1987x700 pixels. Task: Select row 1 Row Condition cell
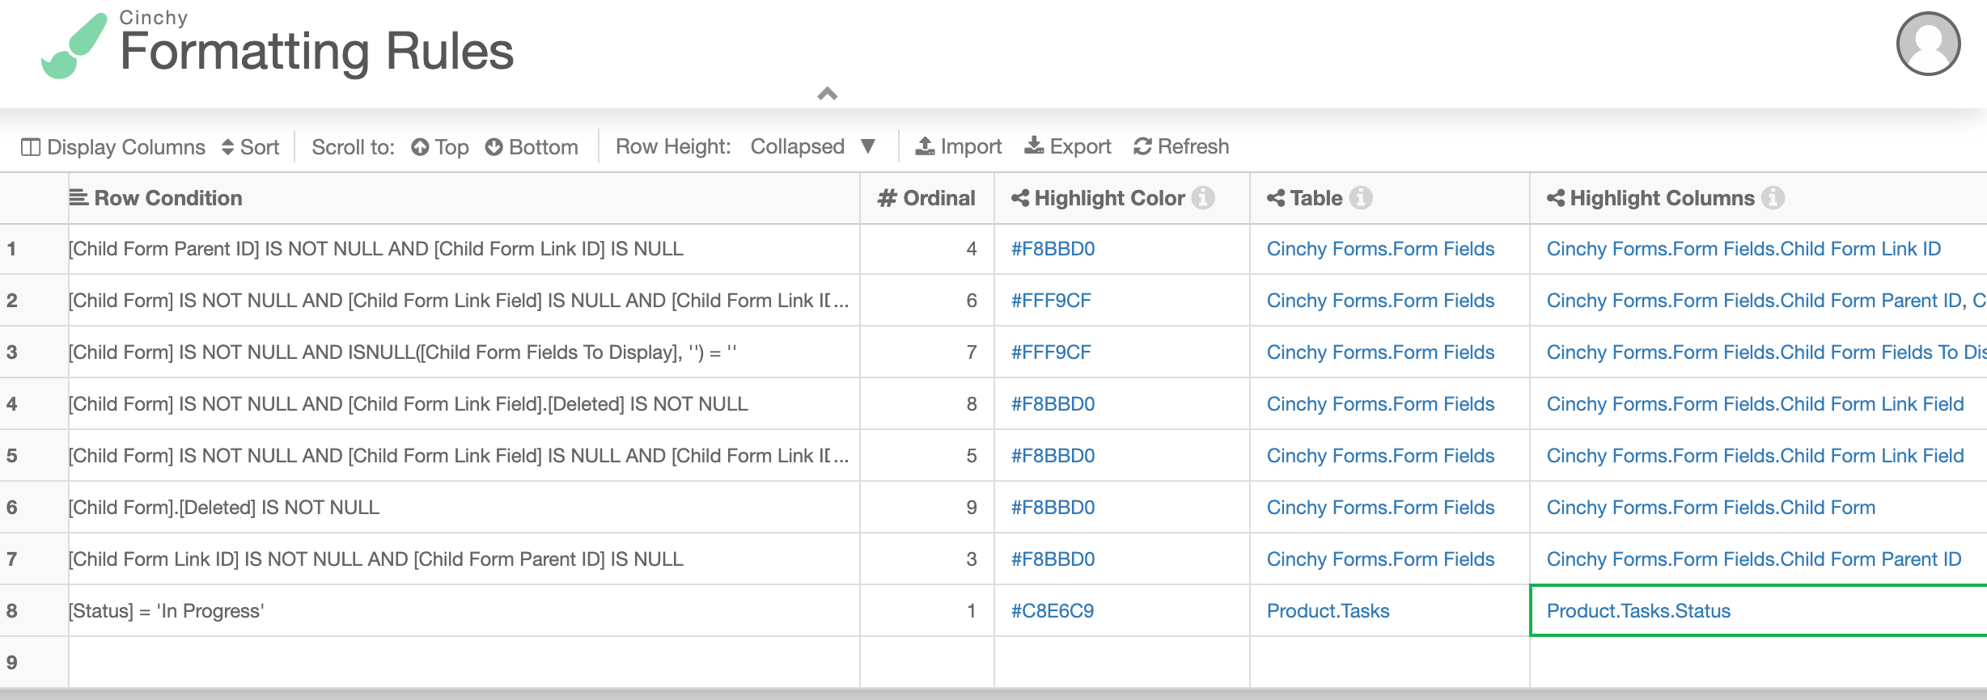point(464,249)
